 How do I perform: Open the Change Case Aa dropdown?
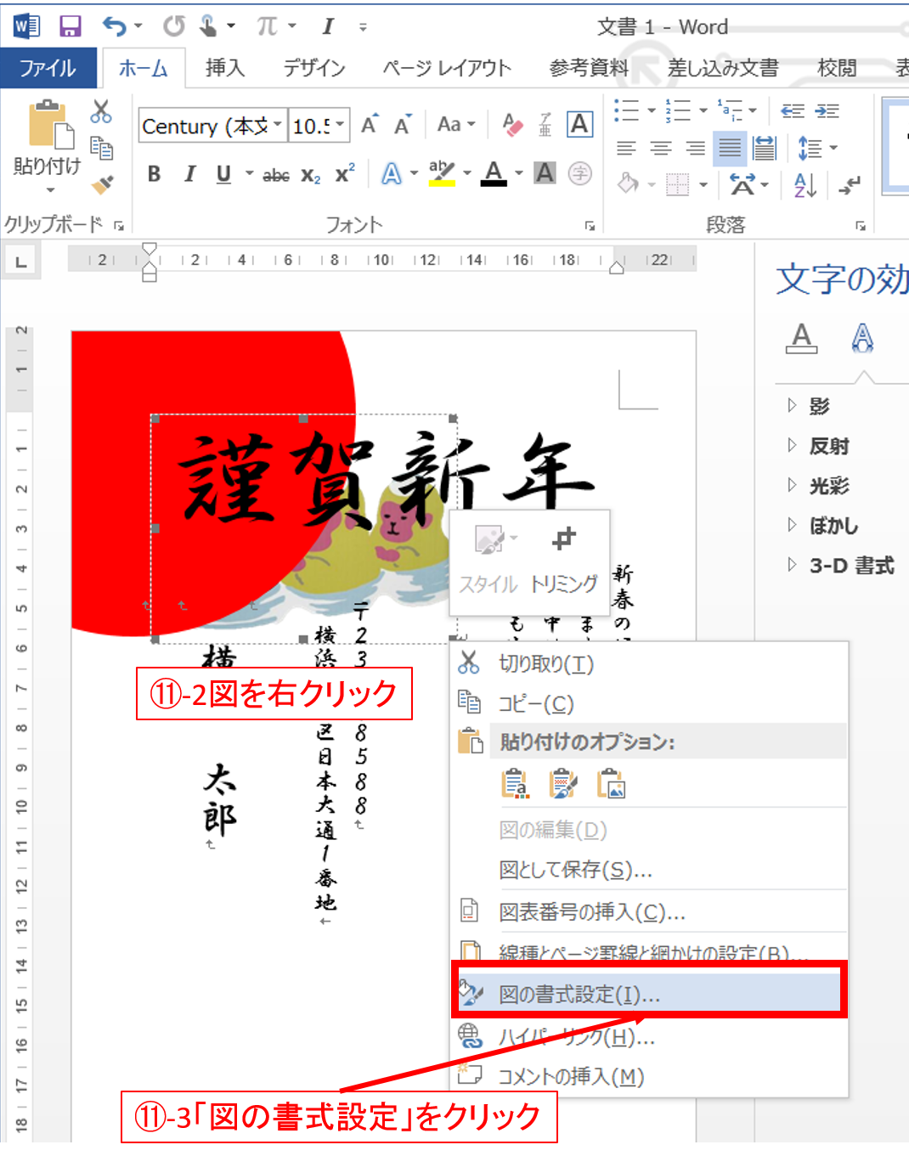point(455,125)
